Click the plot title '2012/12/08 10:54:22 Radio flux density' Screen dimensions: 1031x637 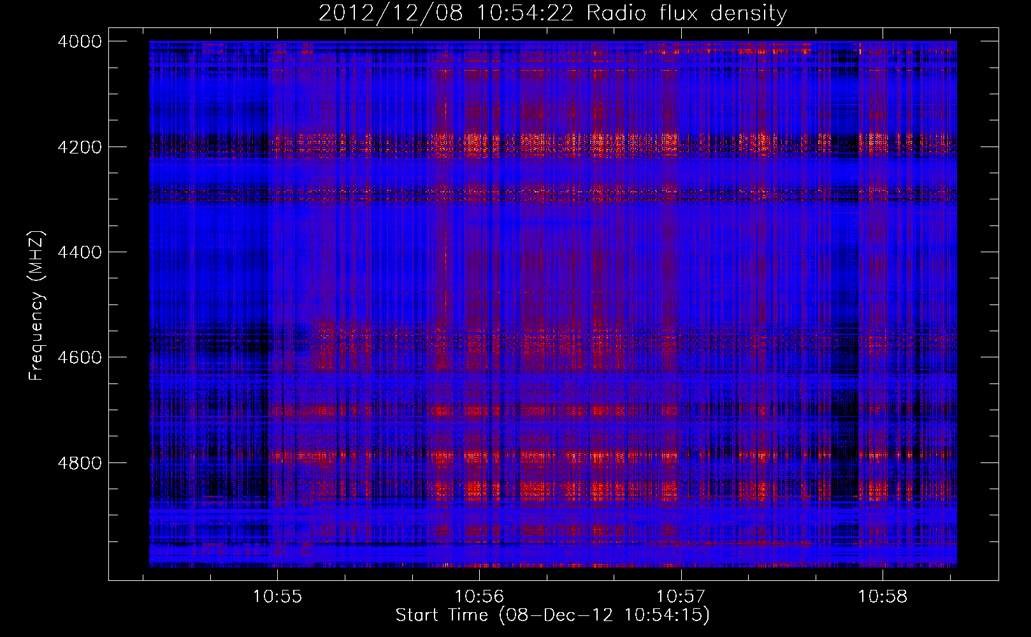coord(552,13)
